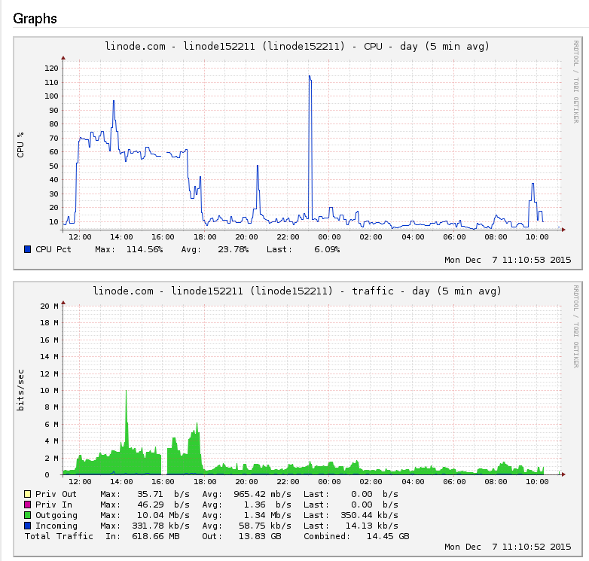Click the green Outgoing legend swatch
The width and height of the screenshot is (589, 561).
pos(28,515)
